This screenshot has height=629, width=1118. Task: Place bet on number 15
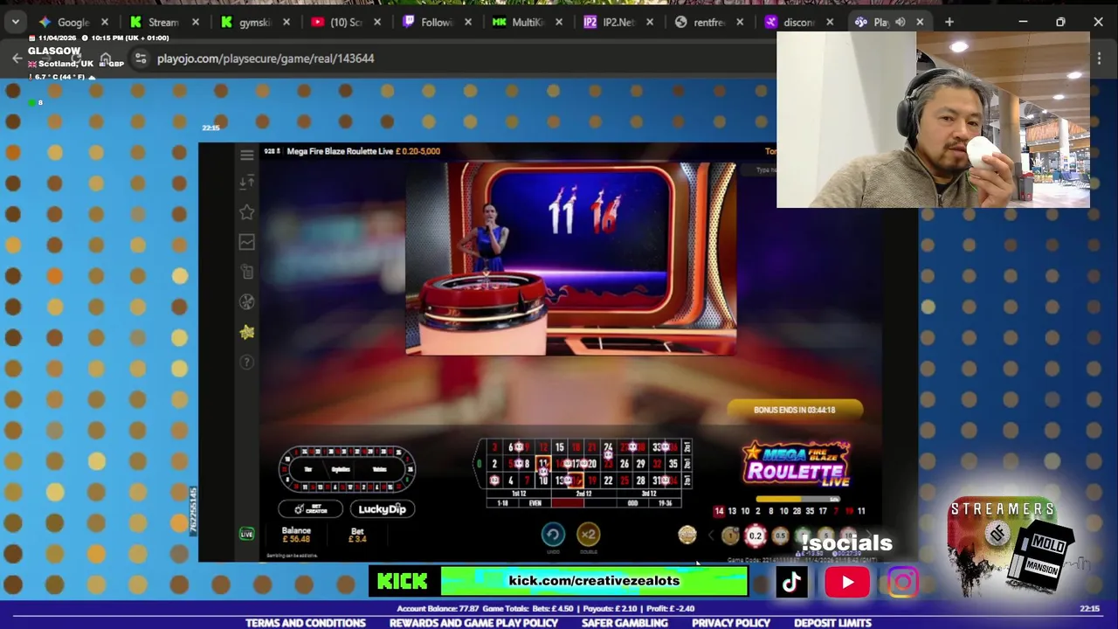point(559,448)
